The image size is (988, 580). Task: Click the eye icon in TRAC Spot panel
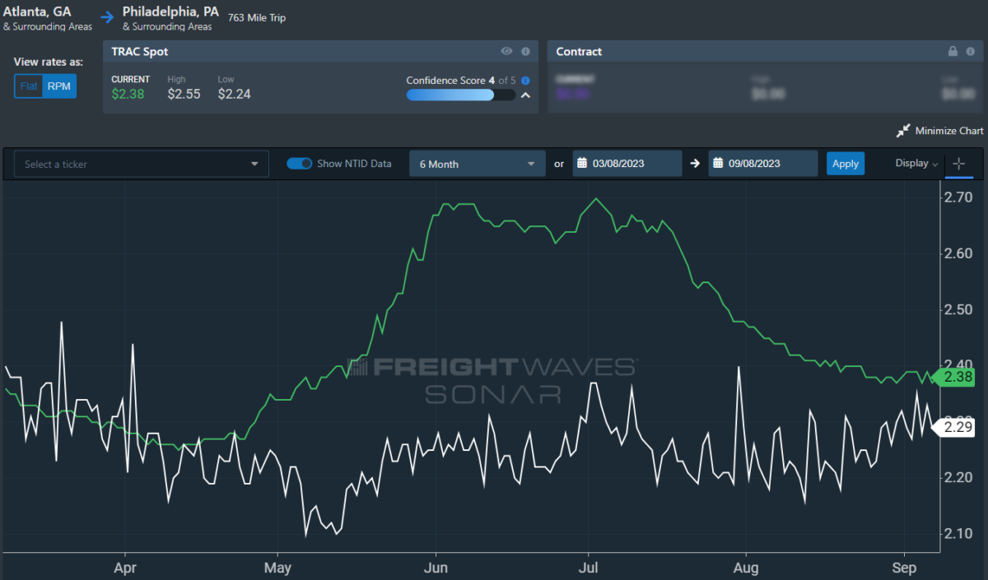[507, 51]
